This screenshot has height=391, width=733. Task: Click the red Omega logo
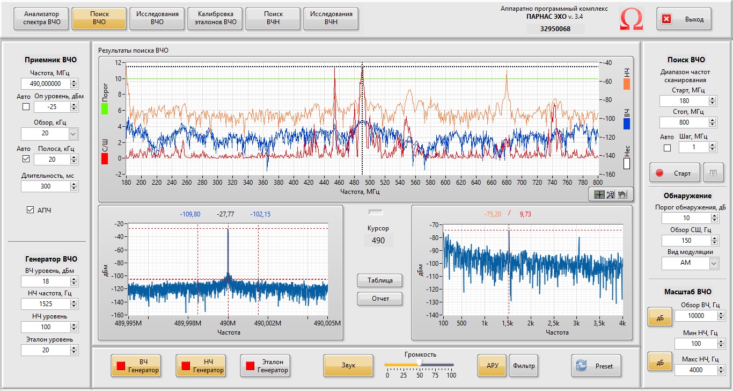(x=631, y=19)
